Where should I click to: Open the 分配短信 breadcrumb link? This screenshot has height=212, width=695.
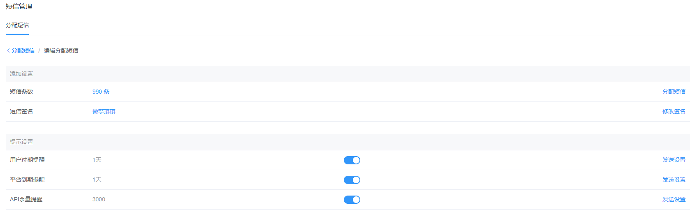[23, 51]
